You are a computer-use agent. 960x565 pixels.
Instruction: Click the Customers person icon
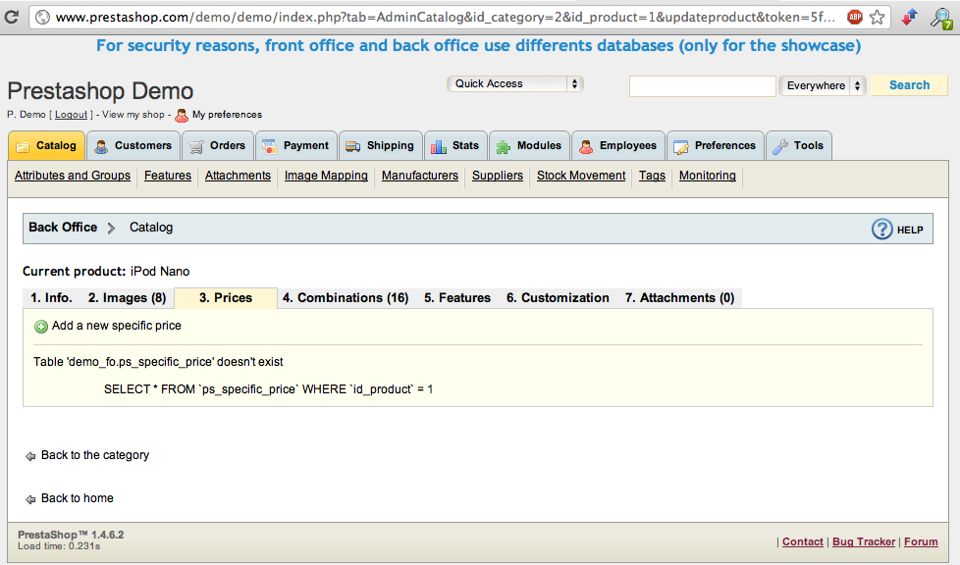101,147
